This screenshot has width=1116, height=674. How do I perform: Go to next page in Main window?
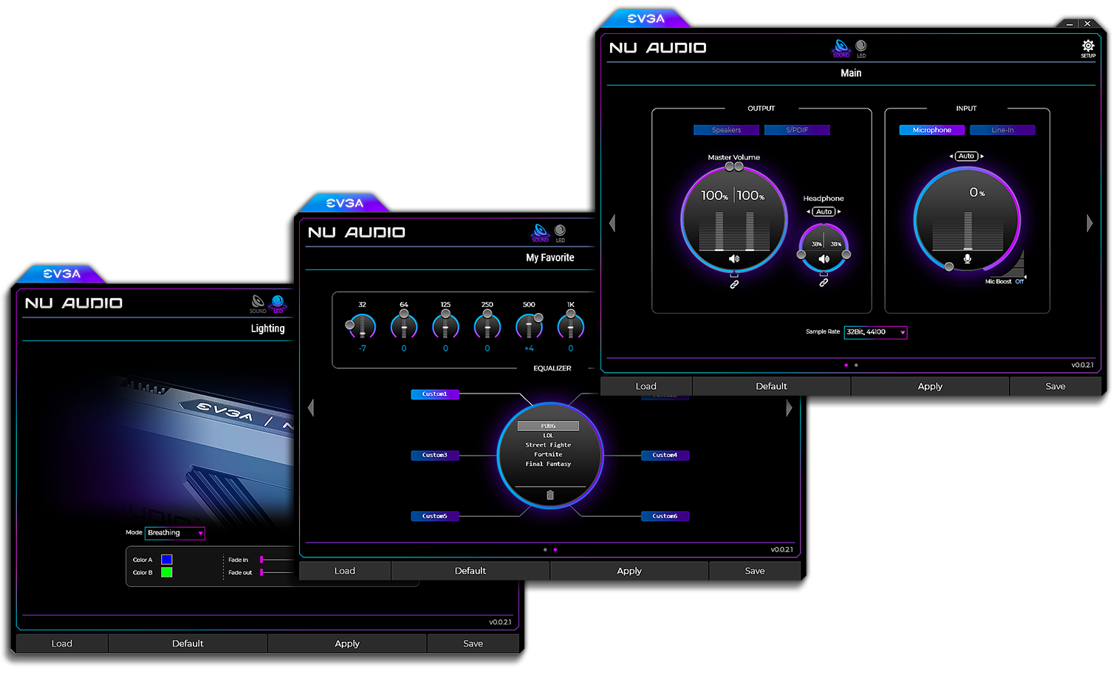click(x=1089, y=223)
